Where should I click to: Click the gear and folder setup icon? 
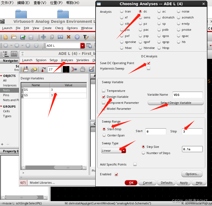point(34,70)
